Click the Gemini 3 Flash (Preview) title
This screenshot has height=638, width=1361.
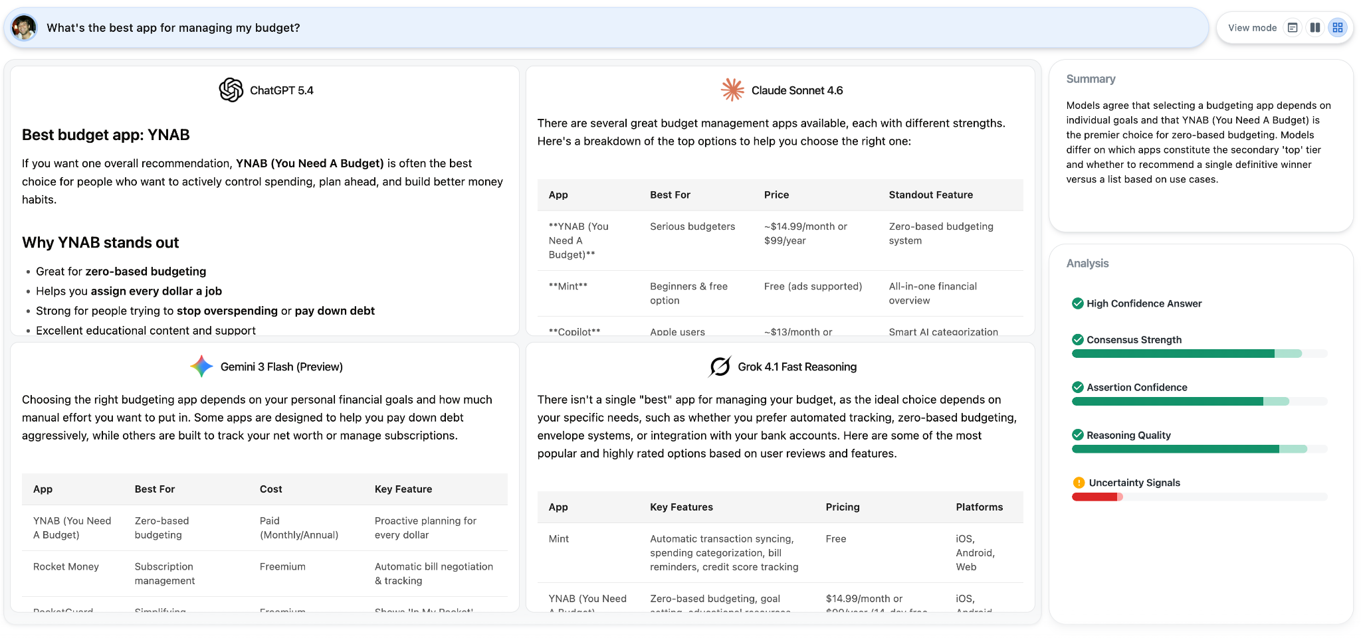pyautogui.click(x=282, y=366)
